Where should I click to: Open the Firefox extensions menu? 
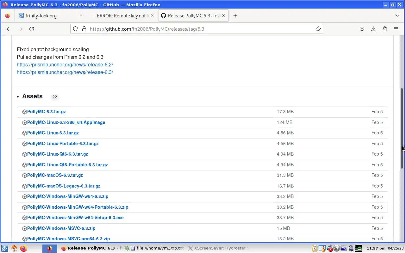[x=385, y=29]
